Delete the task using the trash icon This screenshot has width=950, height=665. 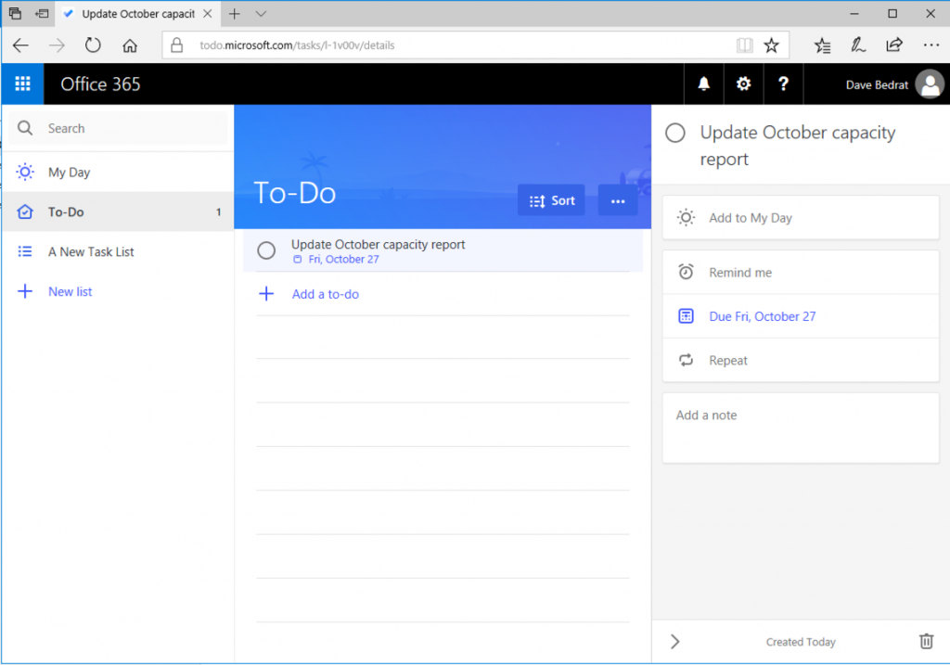(x=926, y=641)
